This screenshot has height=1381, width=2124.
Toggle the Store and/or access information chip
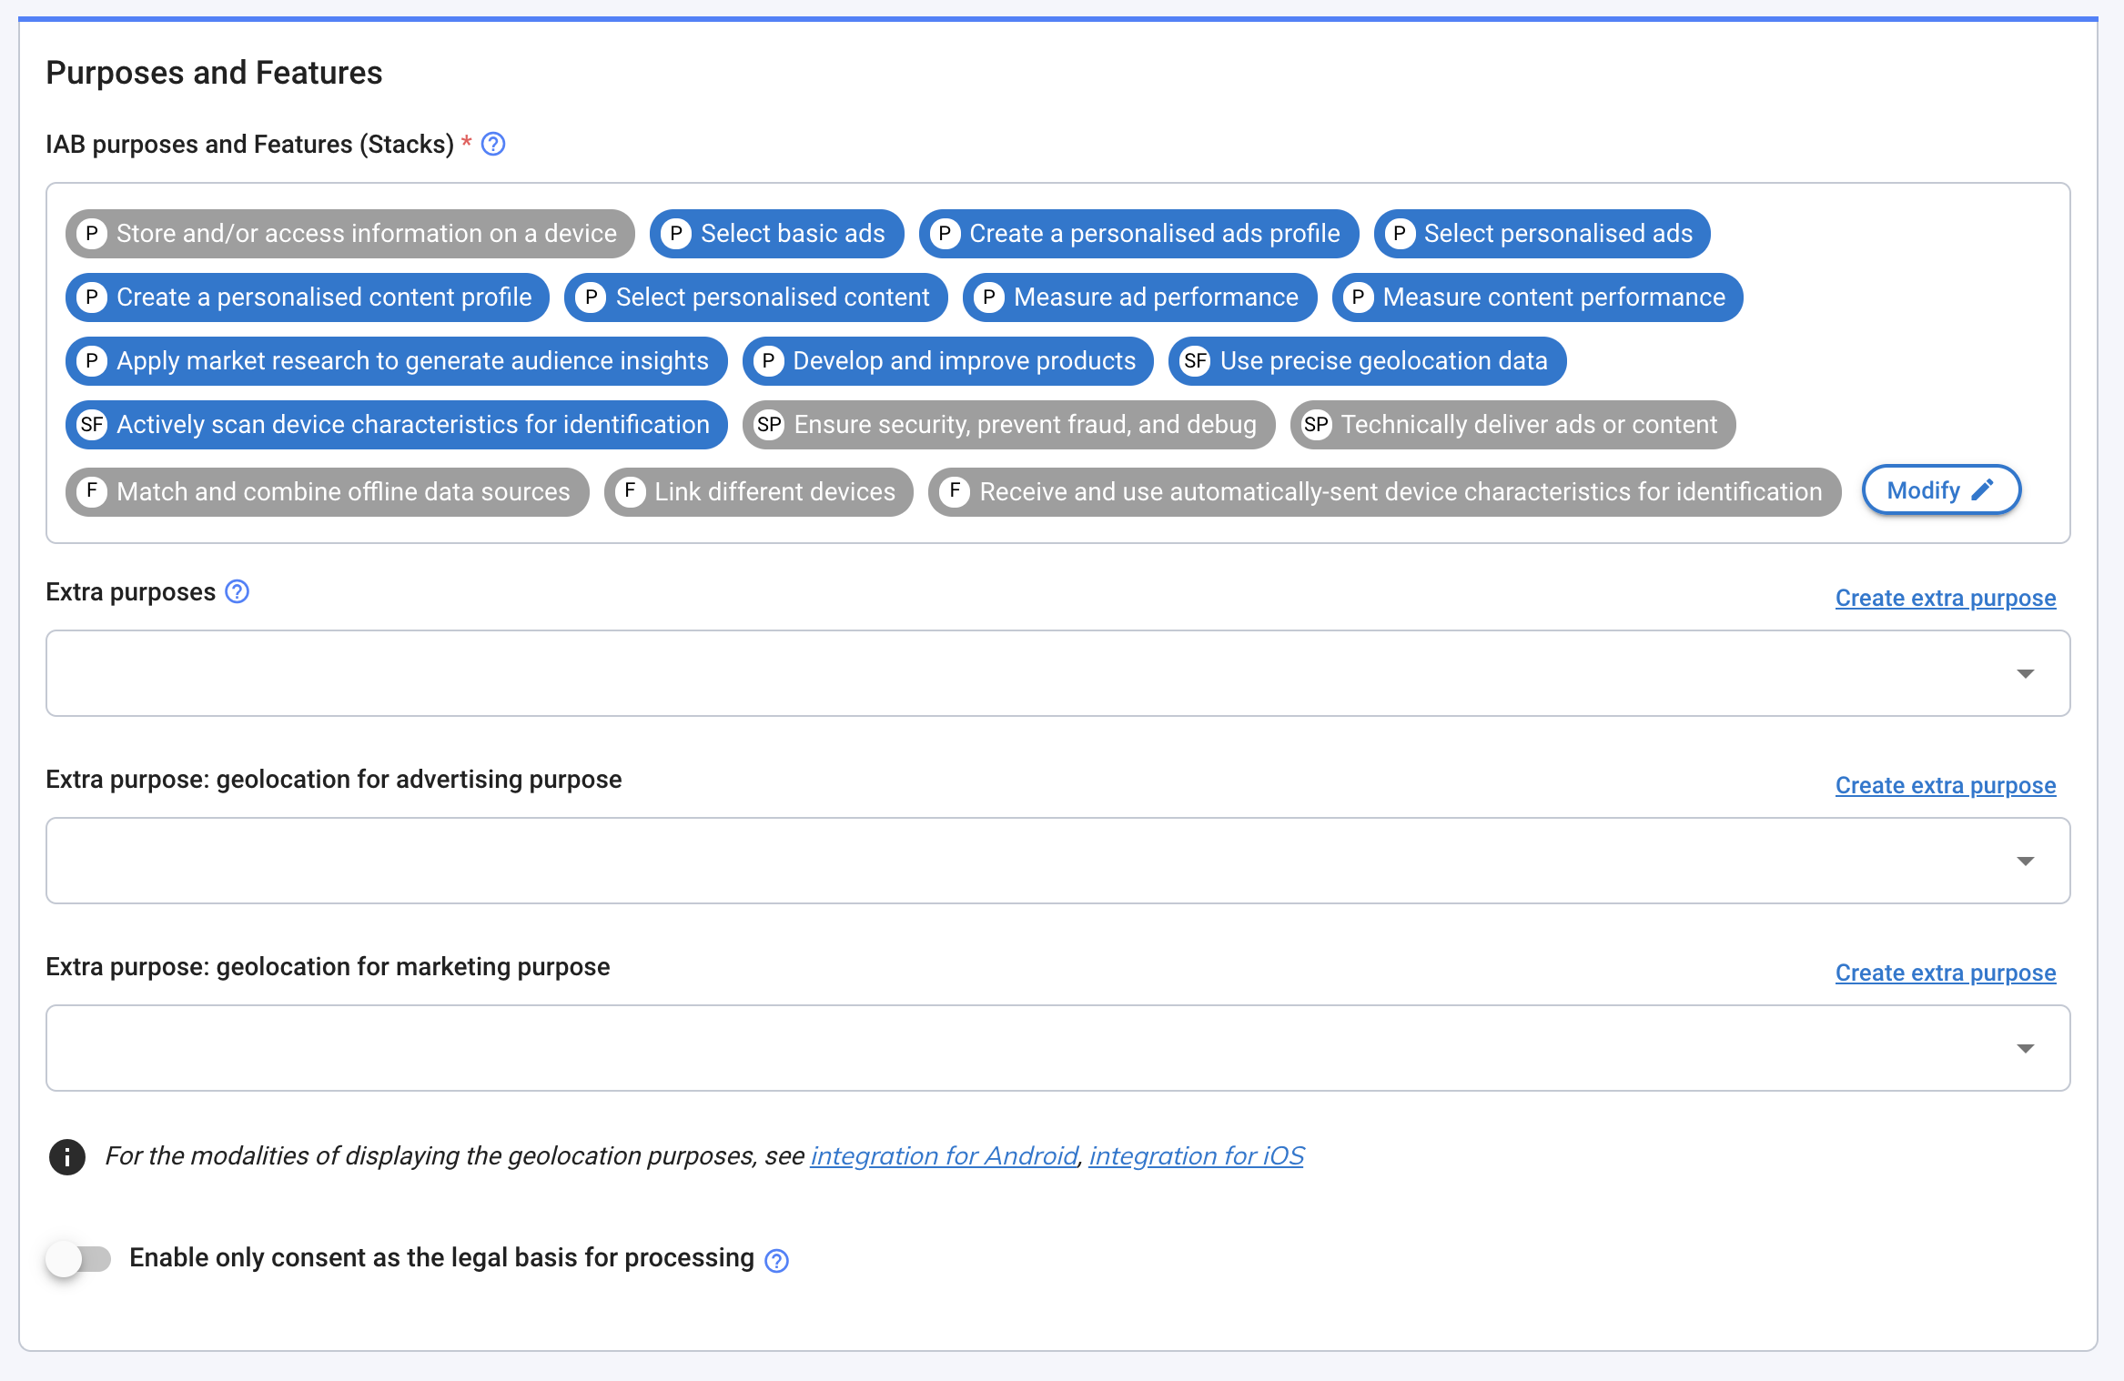(x=349, y=234)
